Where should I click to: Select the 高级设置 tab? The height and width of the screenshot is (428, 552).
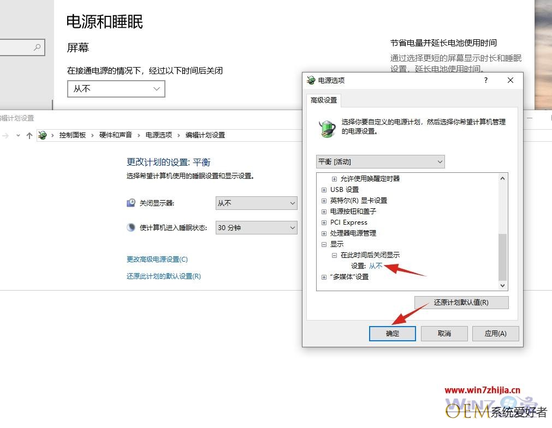coord(324,100)
